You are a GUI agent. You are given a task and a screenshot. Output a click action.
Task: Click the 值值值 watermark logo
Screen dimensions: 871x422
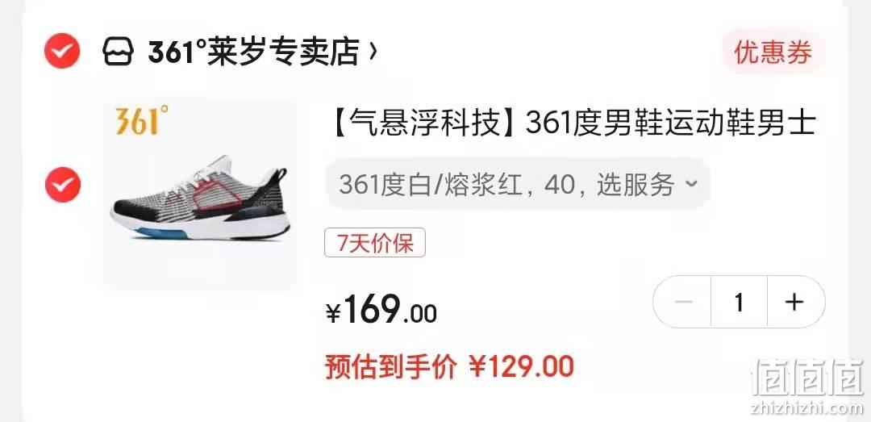coord(807,377)
